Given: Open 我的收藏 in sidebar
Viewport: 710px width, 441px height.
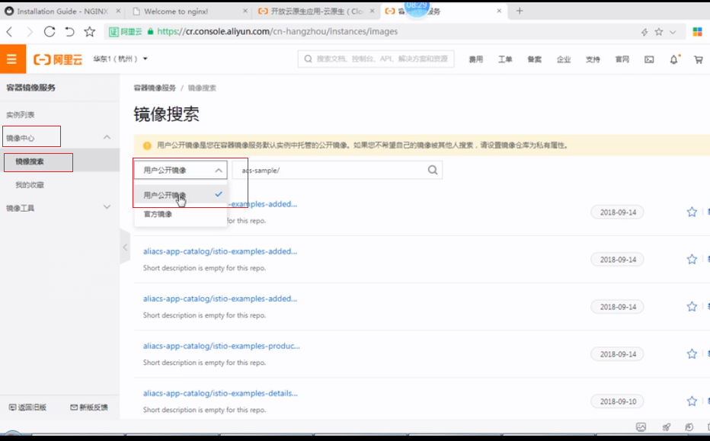Looking at the screenshot, I should (x=30, y=185).
